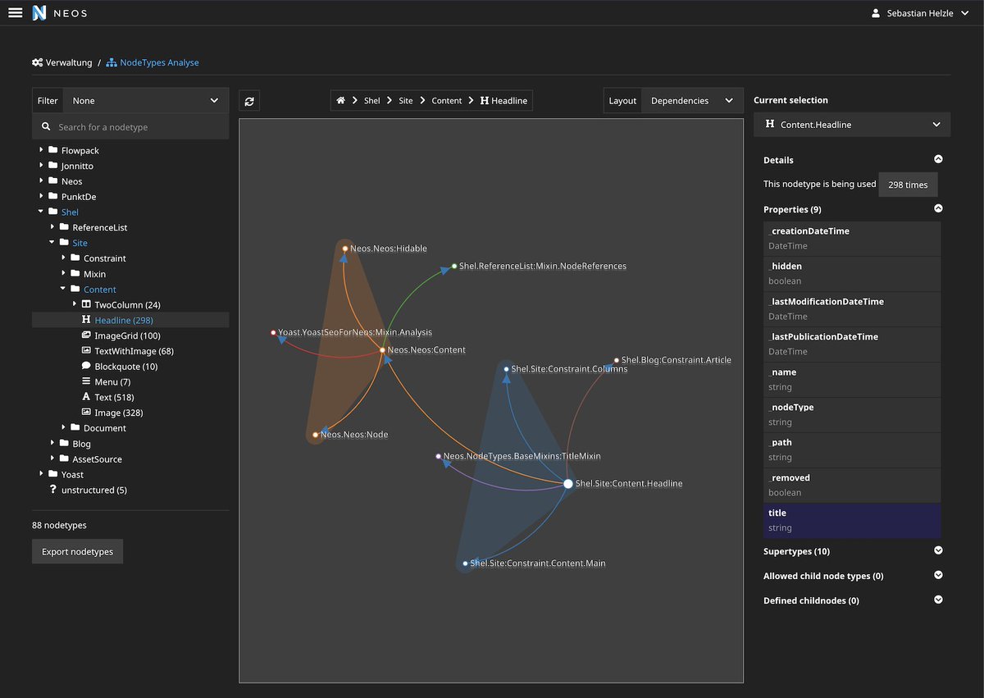Click Neos.Neos:Hidable graph node
Viewport: 984px width, 698px height.
pos(345,249)
